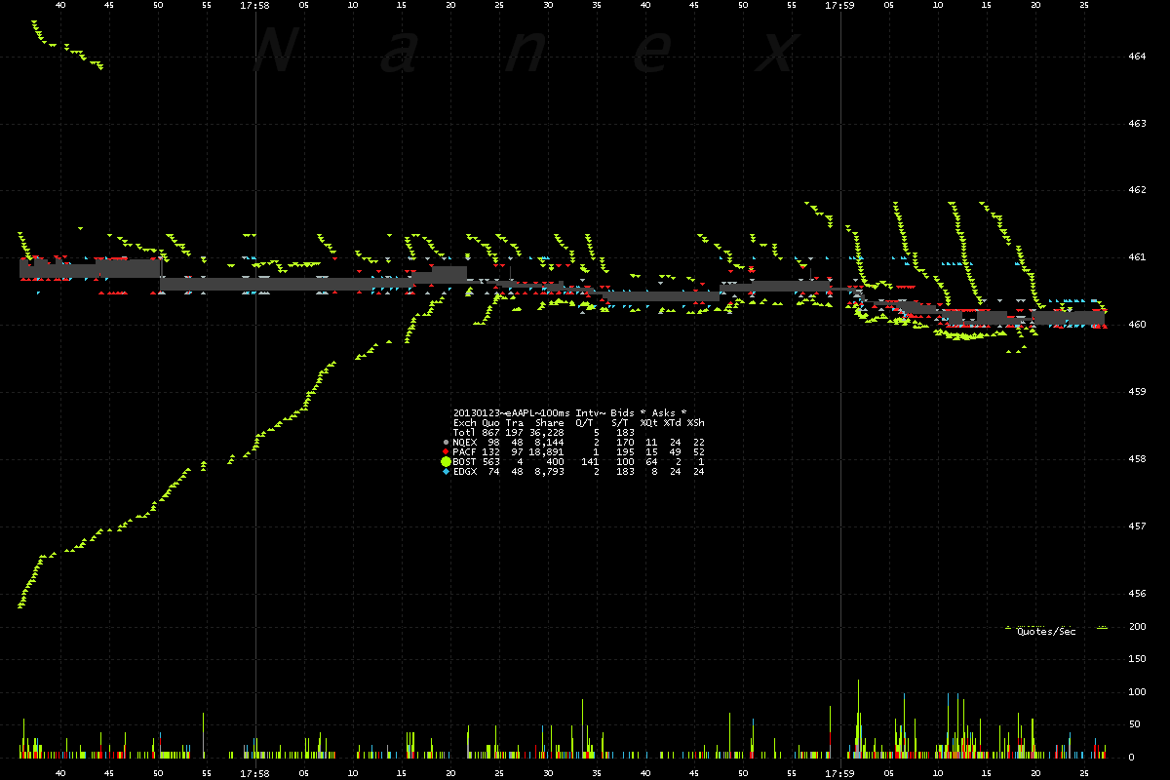Viewport: 1170px width, 780px height.
Task: Click the 17:58 label on bottom time axis
Action: (254, 771)
